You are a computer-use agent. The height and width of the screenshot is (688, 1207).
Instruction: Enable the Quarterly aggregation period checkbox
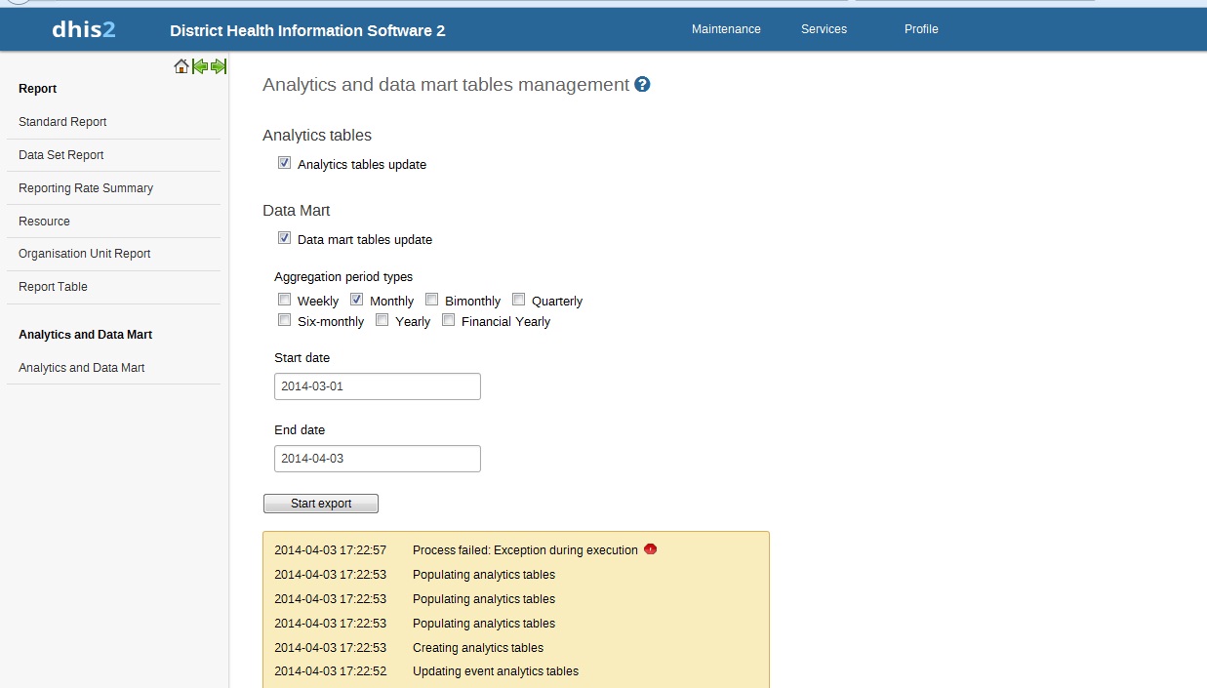519,300
